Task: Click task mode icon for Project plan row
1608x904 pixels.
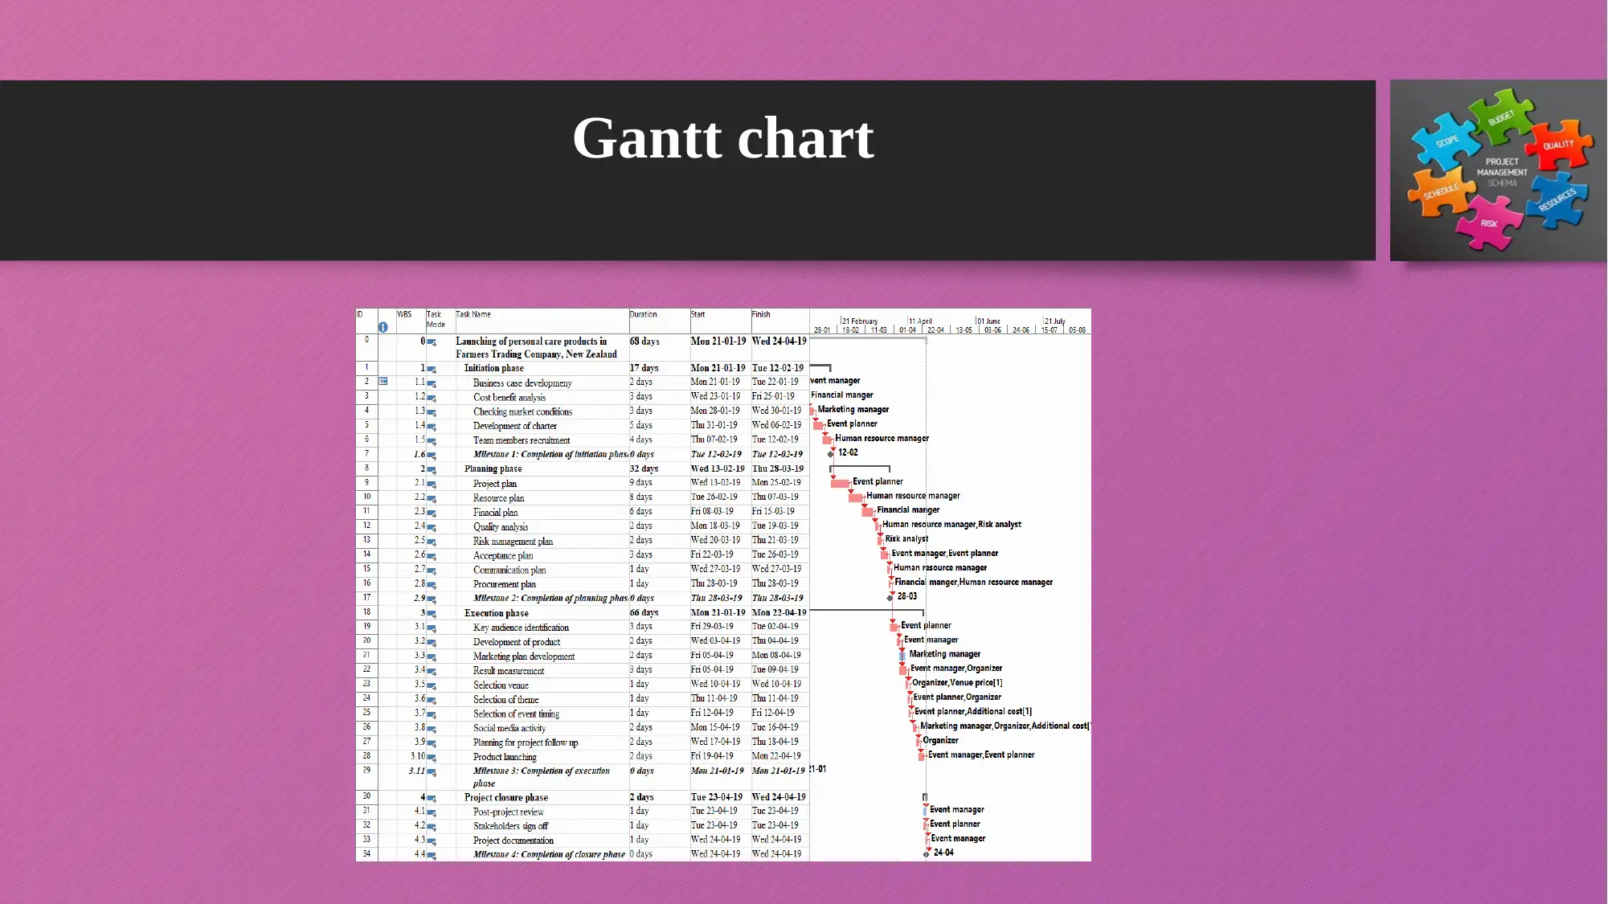Action: click(432, 485)
